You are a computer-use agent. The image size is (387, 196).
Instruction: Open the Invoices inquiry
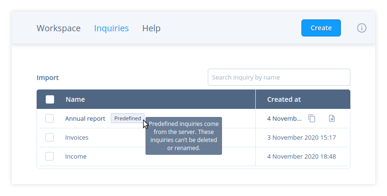point(77,137)
